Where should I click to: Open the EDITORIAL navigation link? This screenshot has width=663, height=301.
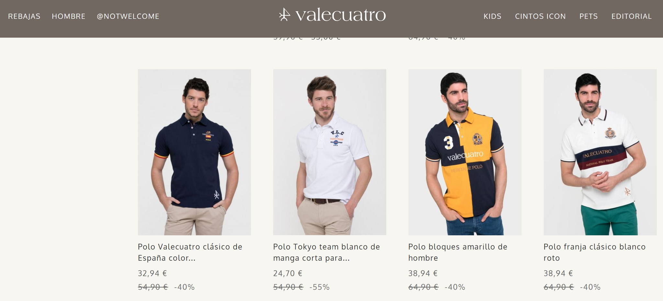(x=631, y=16)
